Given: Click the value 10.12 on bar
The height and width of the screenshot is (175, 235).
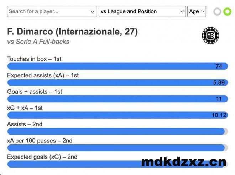Looking at the screenshot, I should click(219, 115).
